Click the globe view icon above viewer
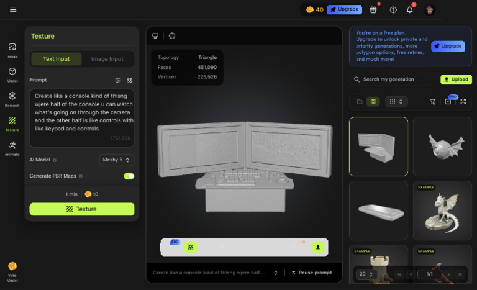The image size is (477, 290). [172, 35]
